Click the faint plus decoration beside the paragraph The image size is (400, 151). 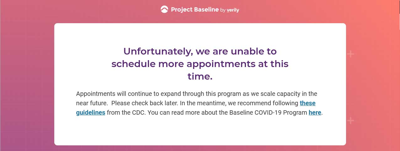point(351,120)
